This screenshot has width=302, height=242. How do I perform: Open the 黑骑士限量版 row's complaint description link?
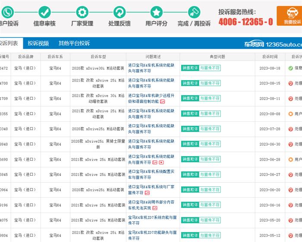(x=151, y=144)
